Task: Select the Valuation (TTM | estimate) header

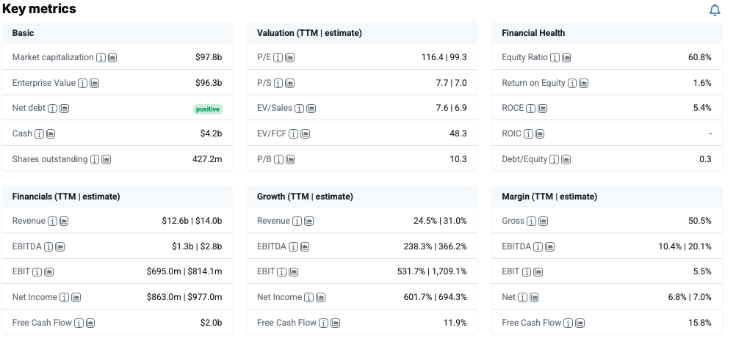Action: click(309, 33)
